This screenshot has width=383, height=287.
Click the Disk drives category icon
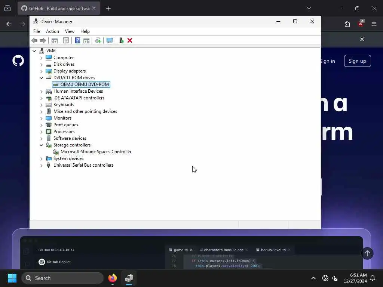point(49,64)
